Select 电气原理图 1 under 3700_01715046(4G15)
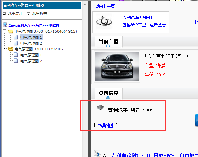 (x=31, y=37)
